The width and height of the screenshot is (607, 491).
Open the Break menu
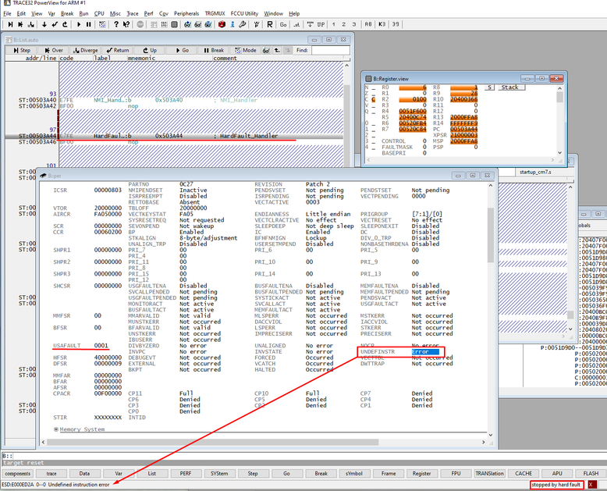click(67, 13)
